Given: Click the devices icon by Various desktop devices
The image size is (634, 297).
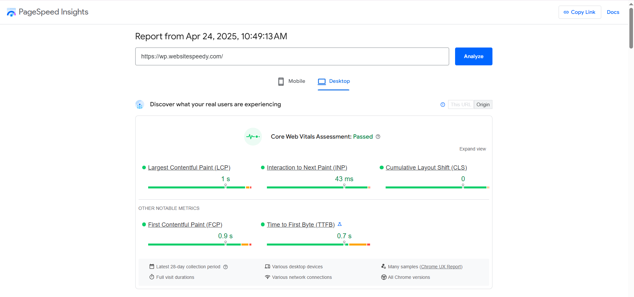Looking at the screenshot, I should (x=268, y=266).
